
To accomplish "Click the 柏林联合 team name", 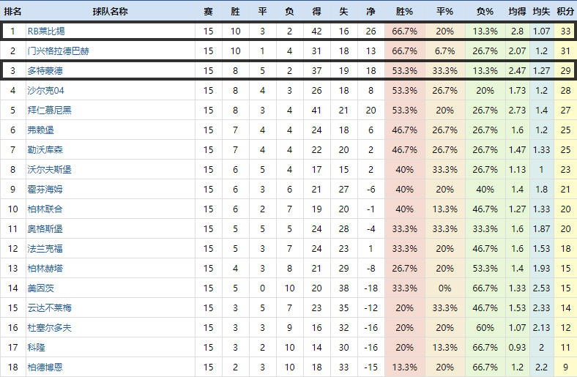I will [x=45, y=209].
